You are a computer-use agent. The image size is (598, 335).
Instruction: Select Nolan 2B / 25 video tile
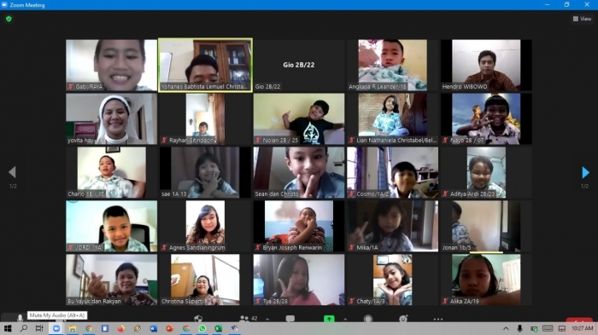click(x=299, y=118)
